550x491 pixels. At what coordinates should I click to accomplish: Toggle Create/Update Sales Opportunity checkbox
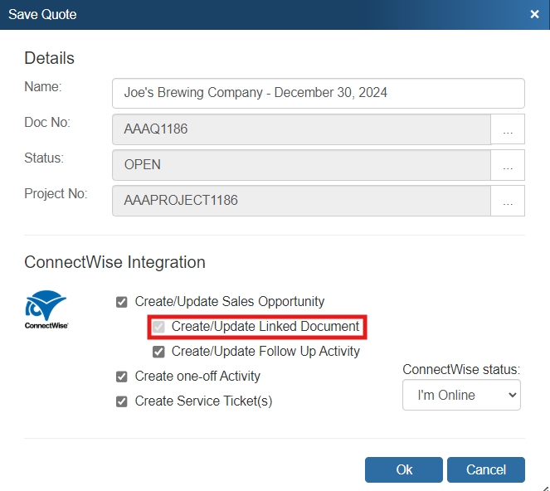click(122, 302)
